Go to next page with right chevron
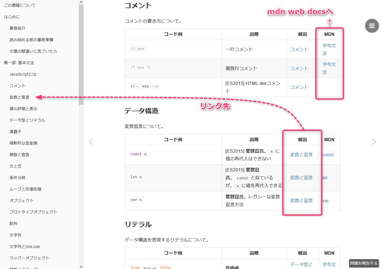Image resolution: width=381 pixels, height=269 pixels. 374,142
